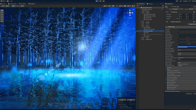Toggle Show Bounds checkbox in Particles overlay
Screen dimensions: 196x110
[119, 106]
